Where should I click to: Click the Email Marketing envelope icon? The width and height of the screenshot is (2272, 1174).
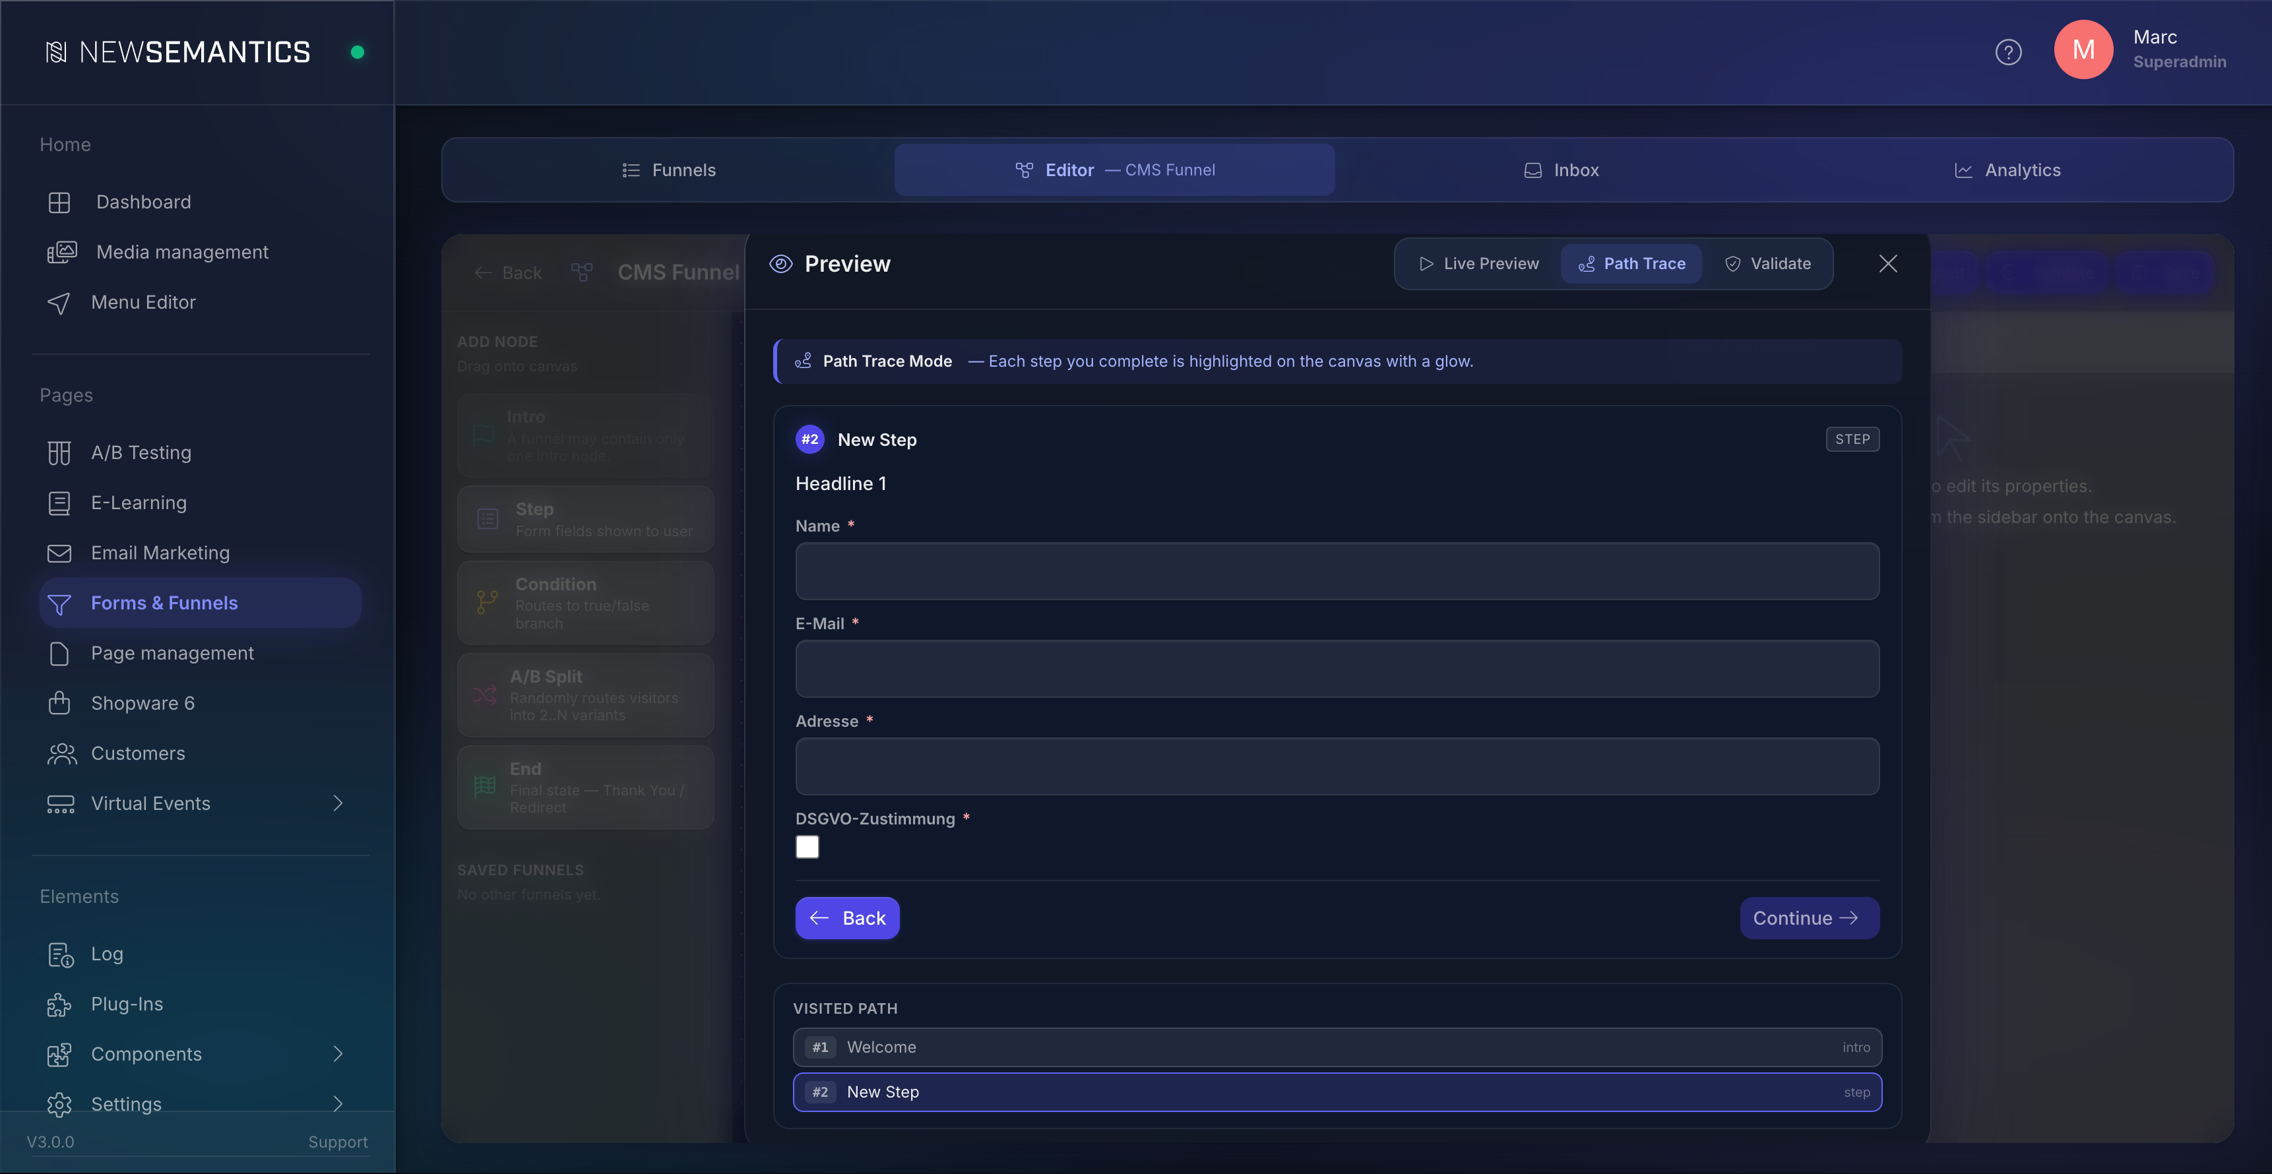click(59, 553)
